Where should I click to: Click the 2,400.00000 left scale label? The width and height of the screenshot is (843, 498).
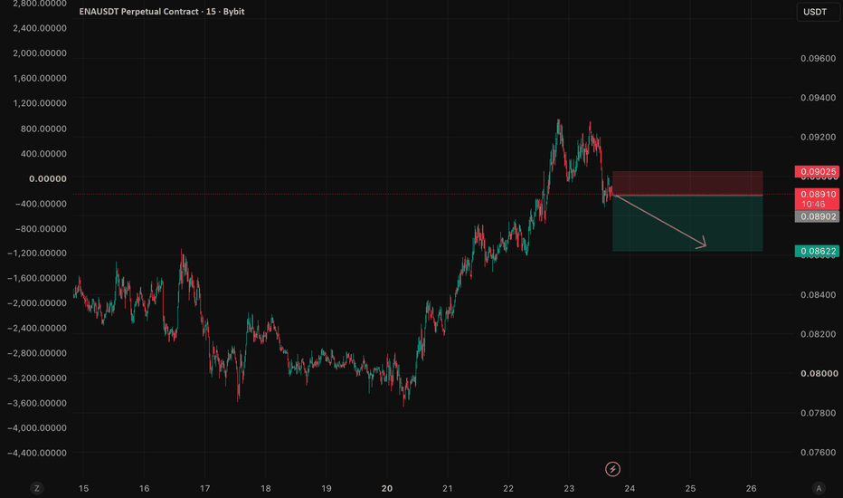pyautogui.click(x=40, y=28)
